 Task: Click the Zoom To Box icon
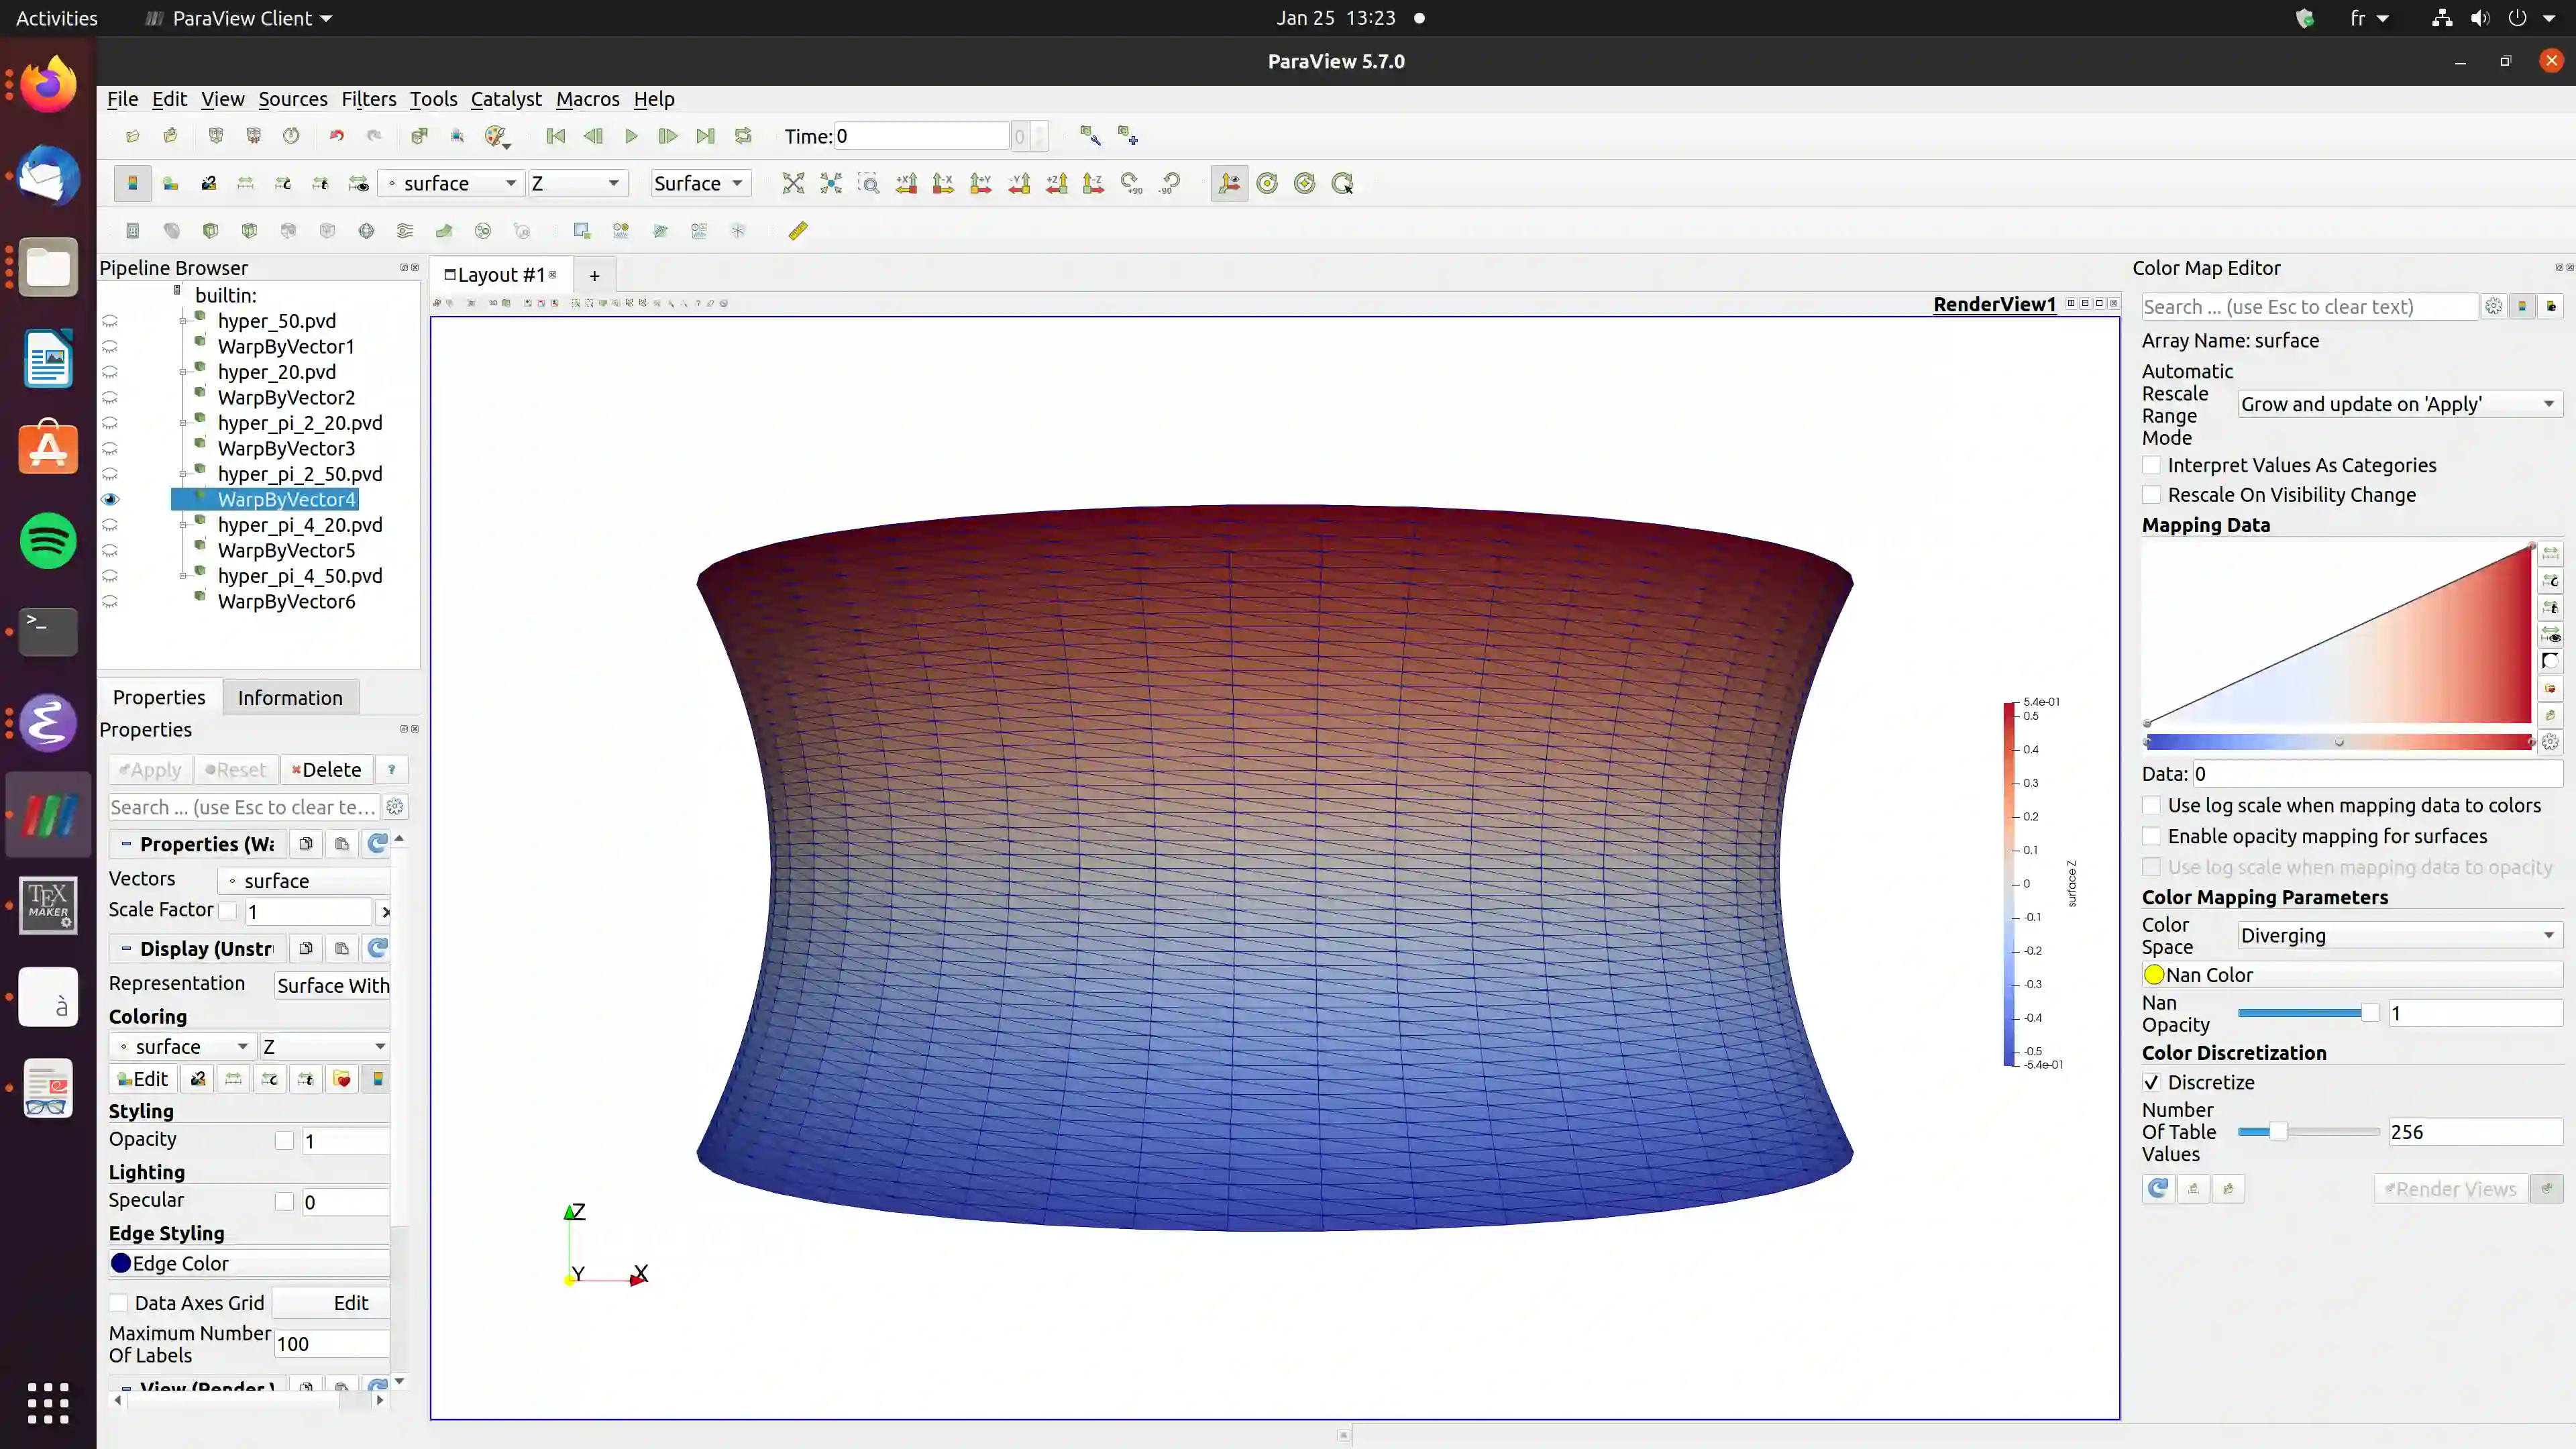[868, 183]
